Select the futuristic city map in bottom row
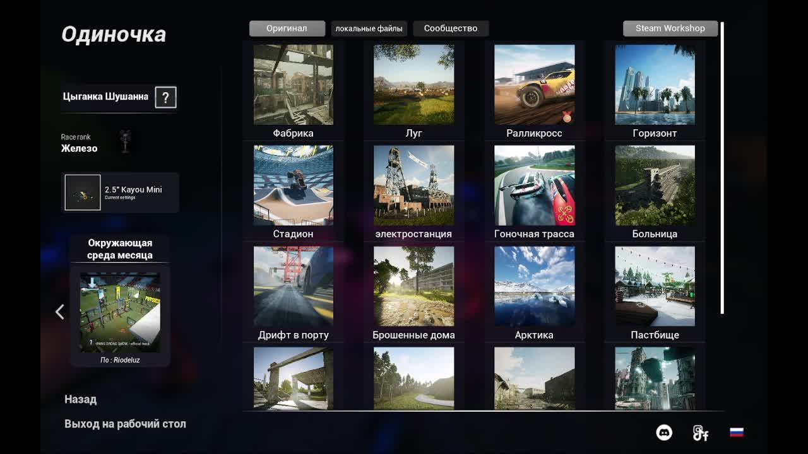Image resolution: width=808 pixels, height=454 pixels. pos(655,378)
